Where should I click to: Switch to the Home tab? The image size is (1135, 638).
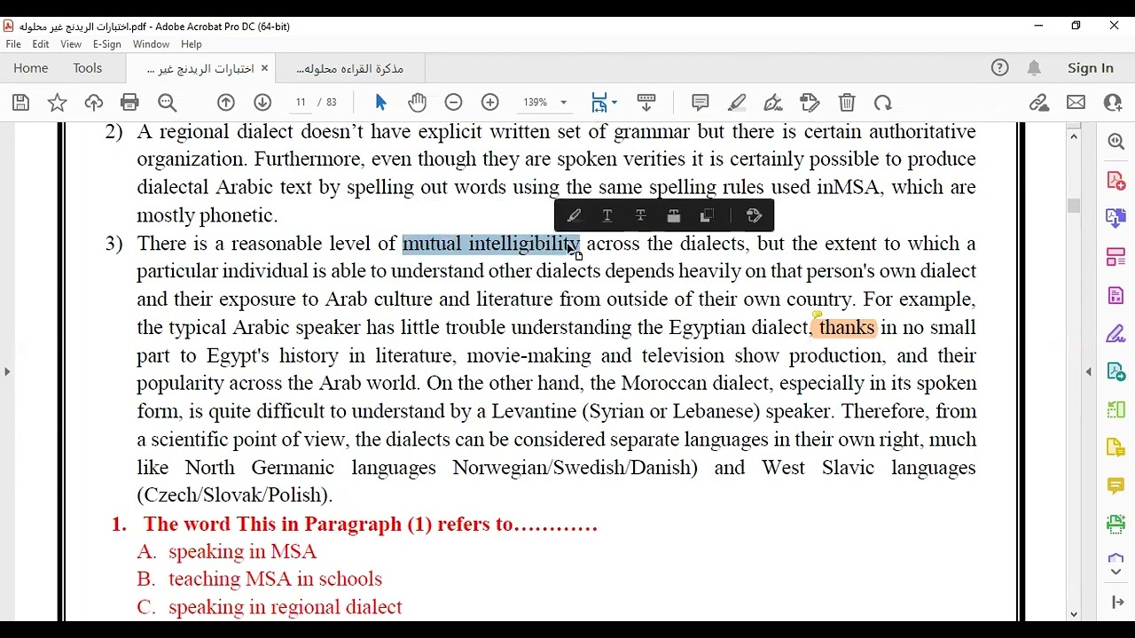point(31,68)
